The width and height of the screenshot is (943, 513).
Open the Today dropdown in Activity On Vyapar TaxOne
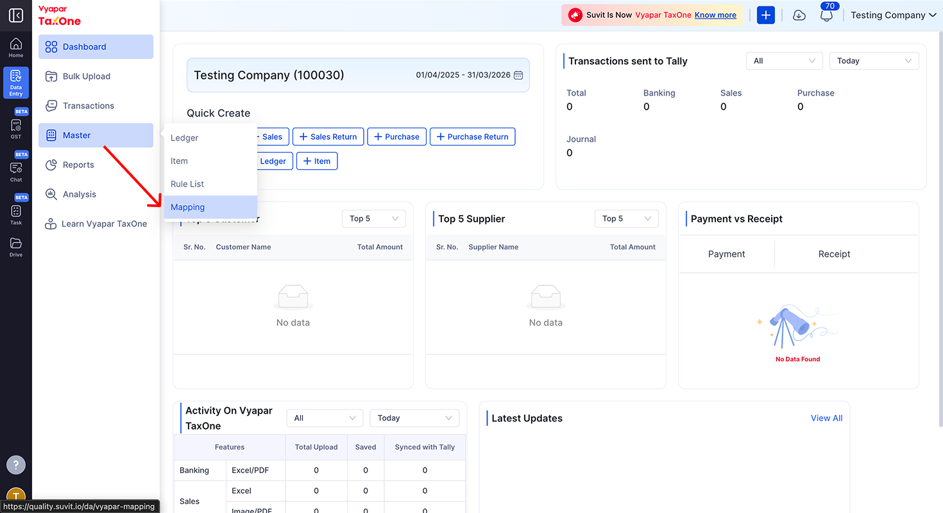click(415, 418)
